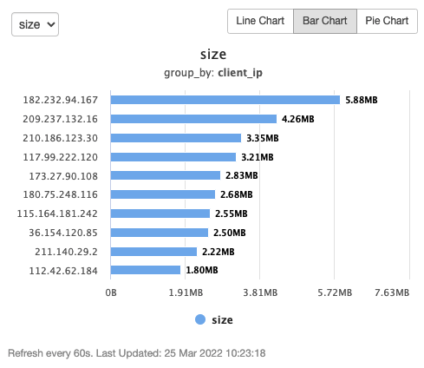This screenshot has height=368, width=424.
Task: Click the bar for 182.232.94.167
Action: [x=225, y=100]
